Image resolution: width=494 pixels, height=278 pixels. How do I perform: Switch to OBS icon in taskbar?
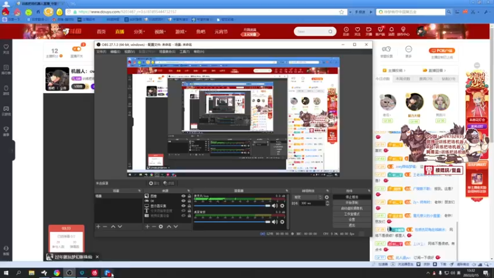[69, 273]
